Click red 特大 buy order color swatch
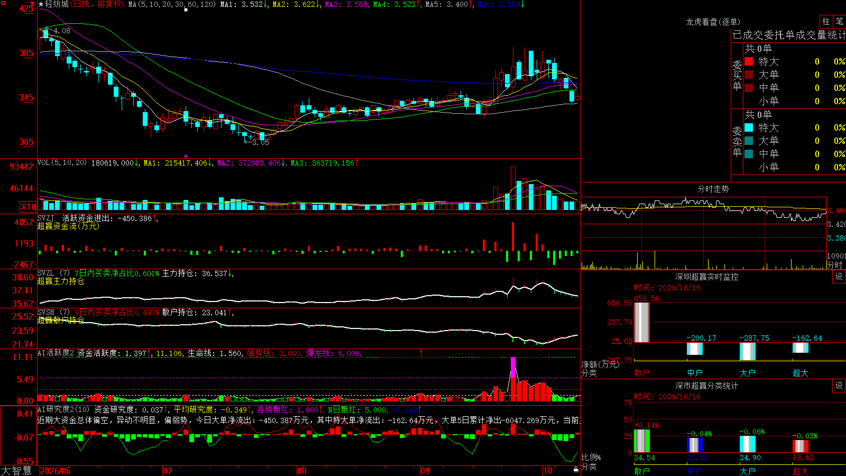846x476 pixels. click(x=749, y=61)
